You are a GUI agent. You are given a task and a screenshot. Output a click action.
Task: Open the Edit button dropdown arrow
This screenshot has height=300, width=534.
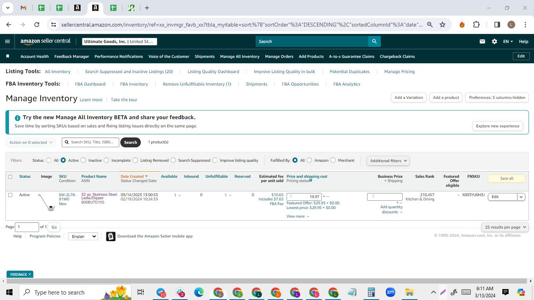[521, 197]
